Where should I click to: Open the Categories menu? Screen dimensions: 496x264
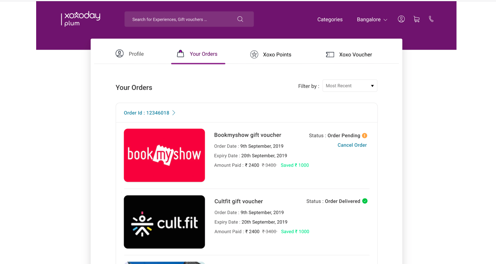tap(330, 19)
